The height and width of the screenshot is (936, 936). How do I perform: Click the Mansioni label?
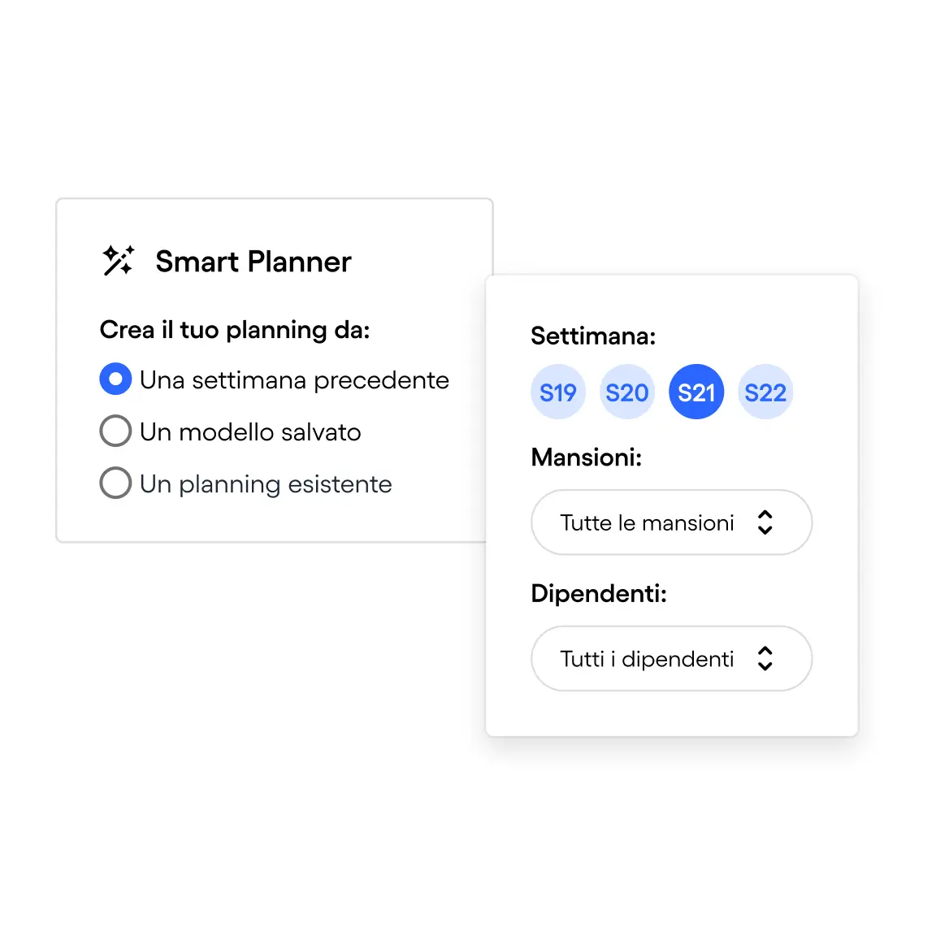pyautogui.click(x=586, y=457)
